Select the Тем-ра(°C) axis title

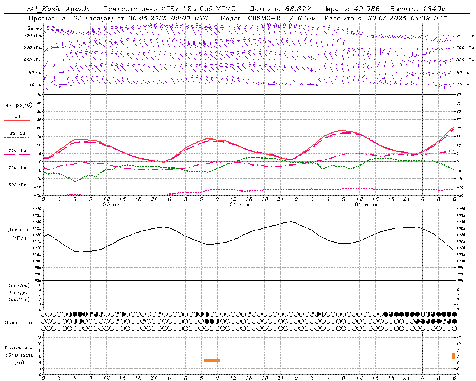17,105
